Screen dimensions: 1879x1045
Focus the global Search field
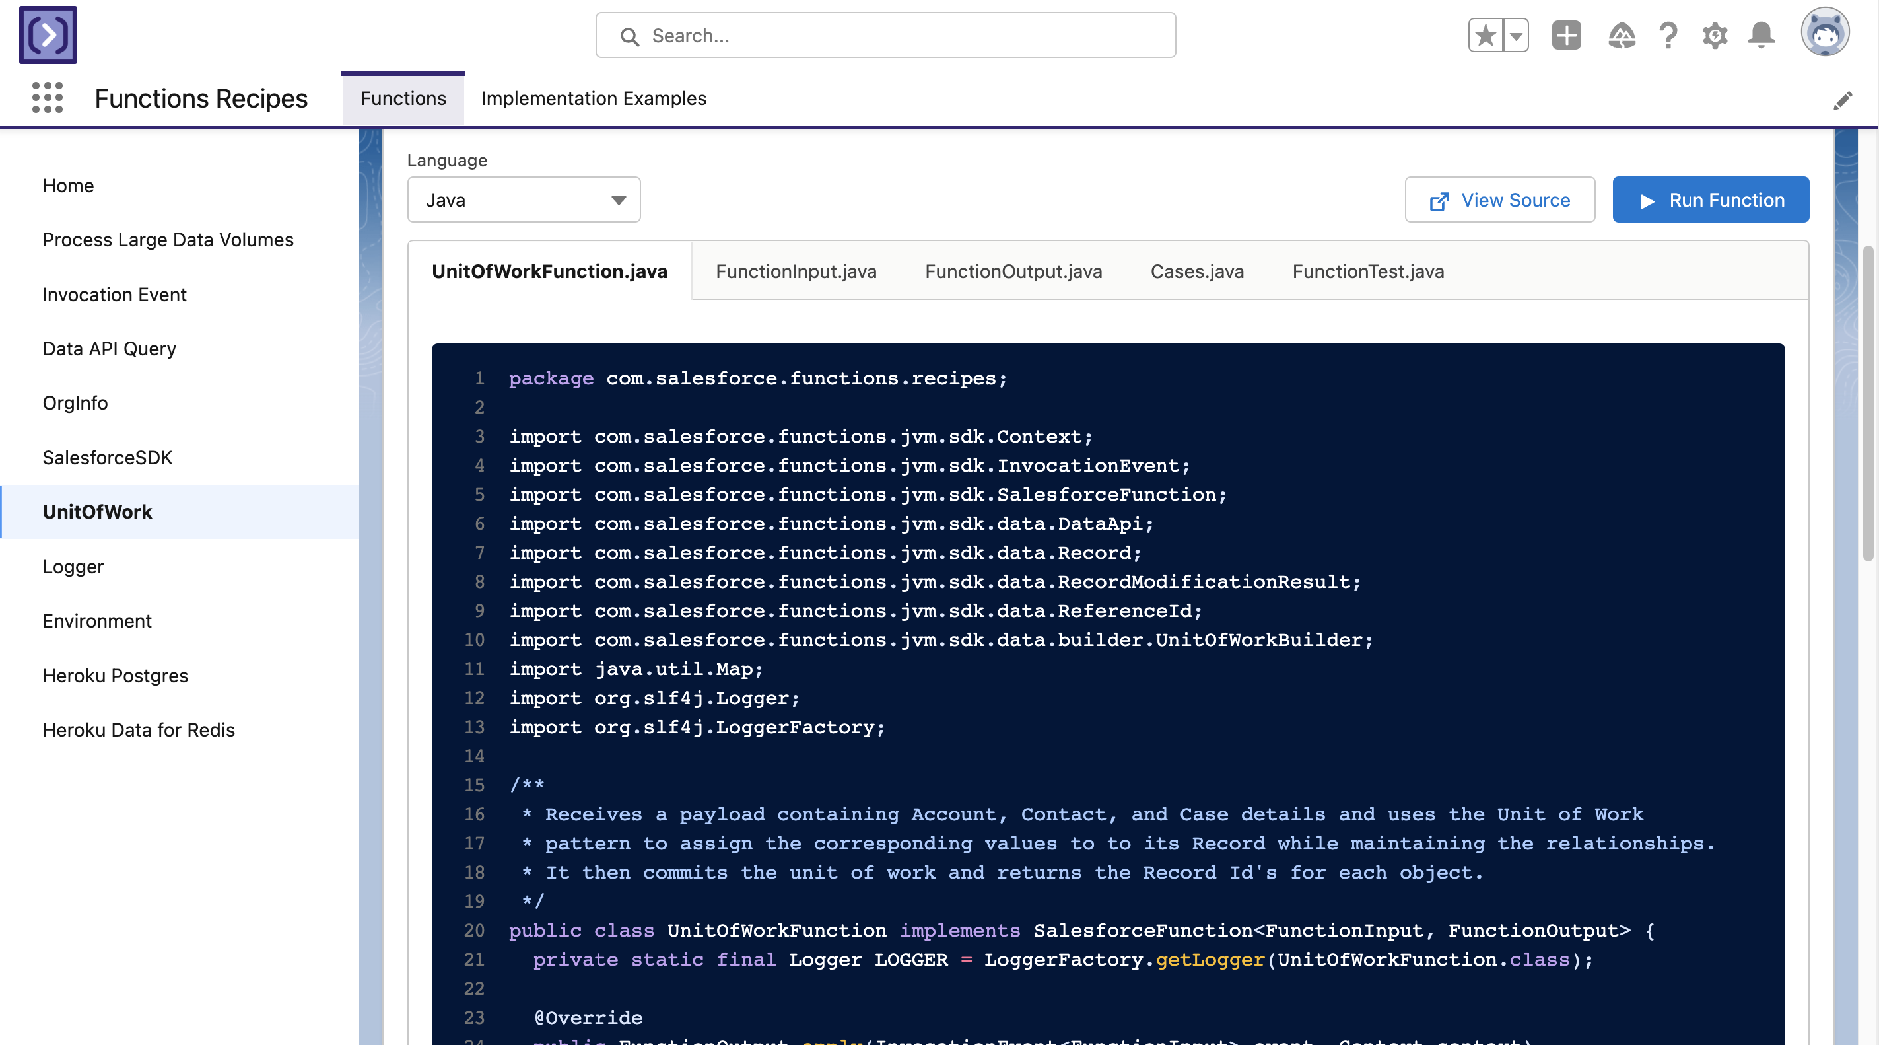tap(885, 35)
